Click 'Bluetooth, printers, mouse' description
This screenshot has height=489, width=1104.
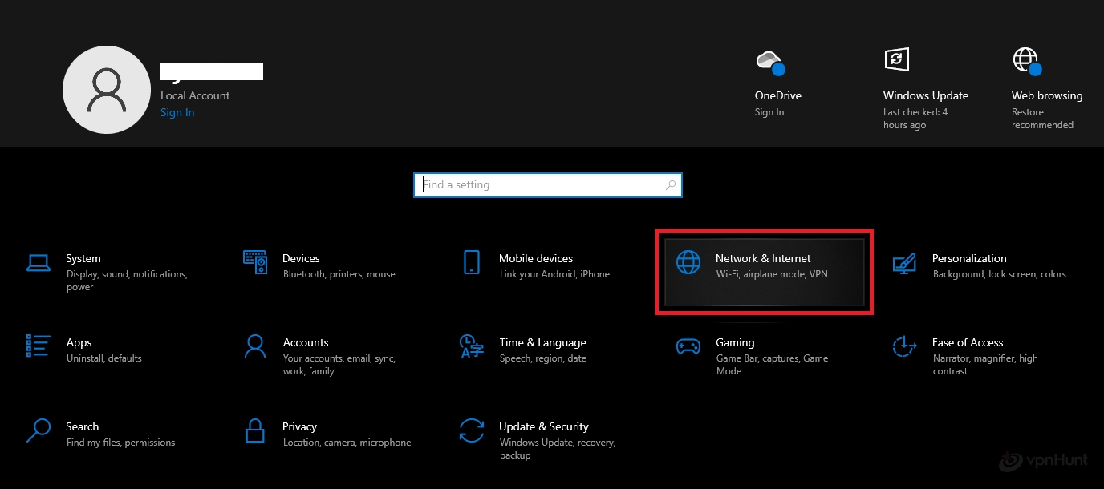click(x=339, y=274)
